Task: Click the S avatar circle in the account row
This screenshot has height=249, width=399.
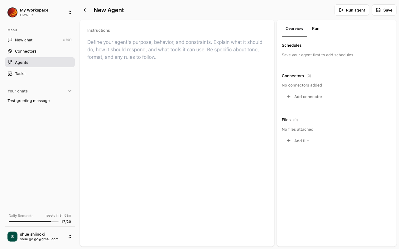Action: [x=12, y=236]
